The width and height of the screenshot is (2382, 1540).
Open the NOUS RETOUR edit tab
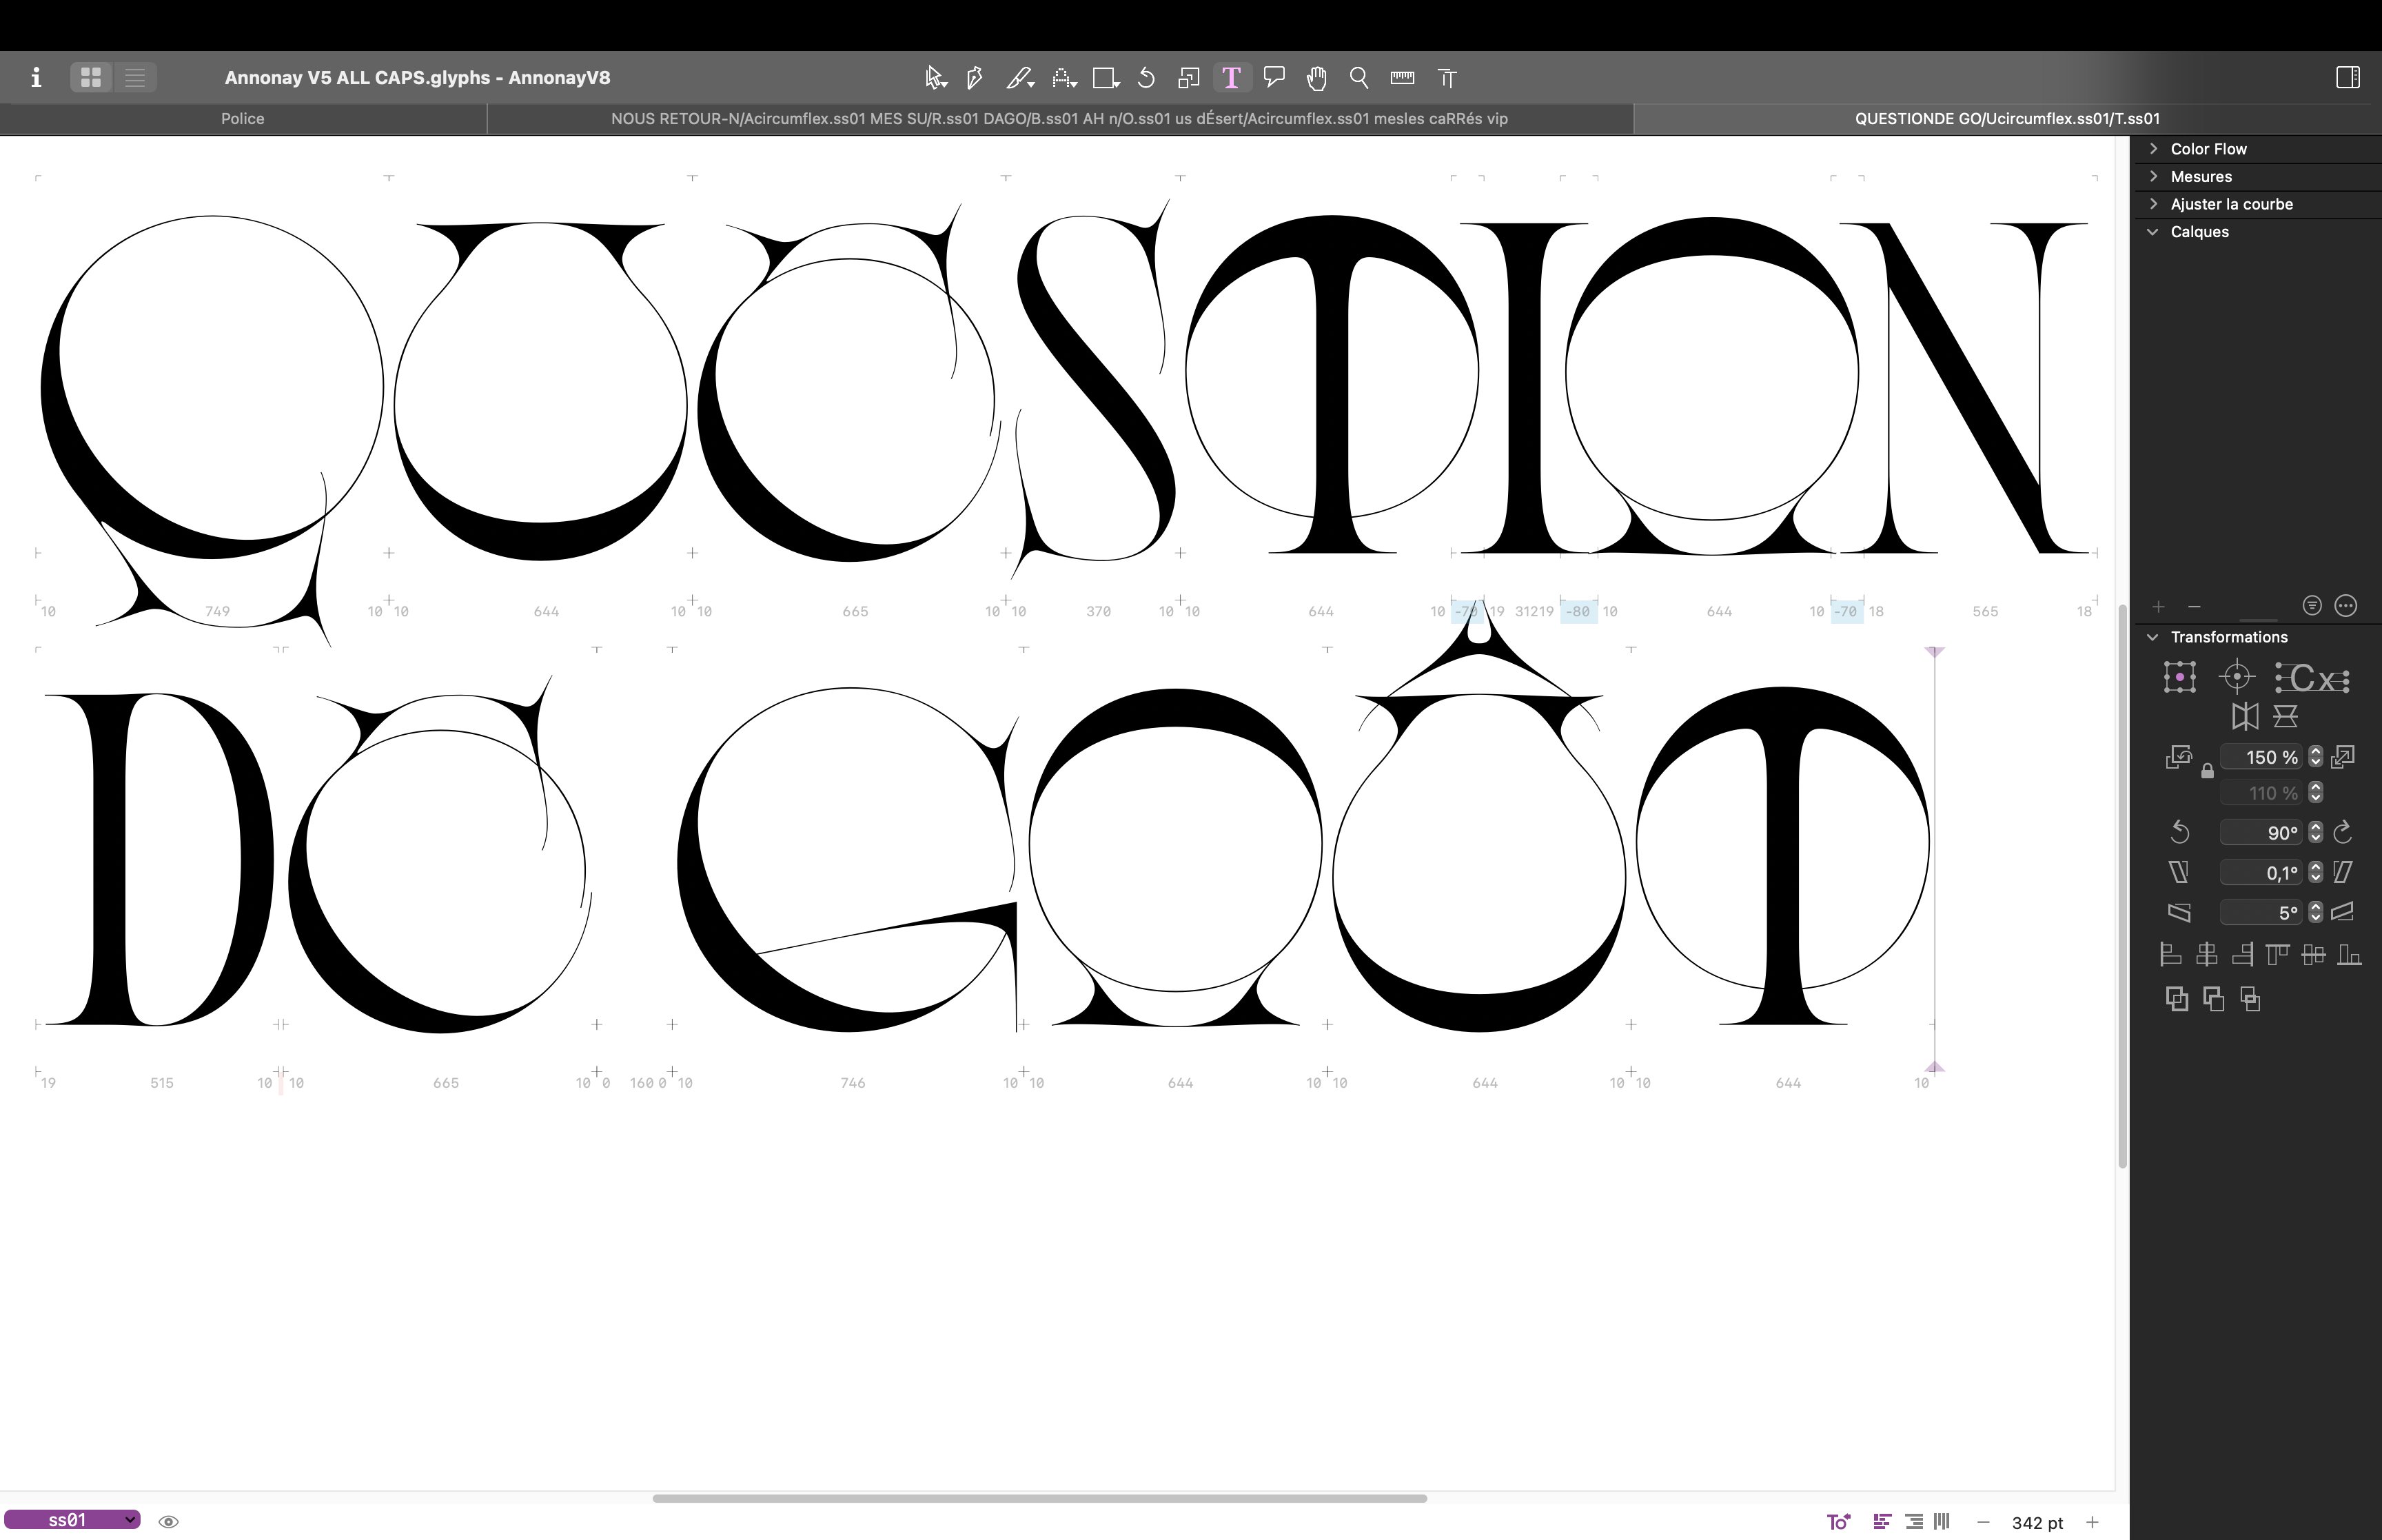point(1059,119)
